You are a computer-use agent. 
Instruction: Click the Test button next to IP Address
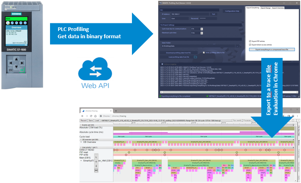pos(213,14)
